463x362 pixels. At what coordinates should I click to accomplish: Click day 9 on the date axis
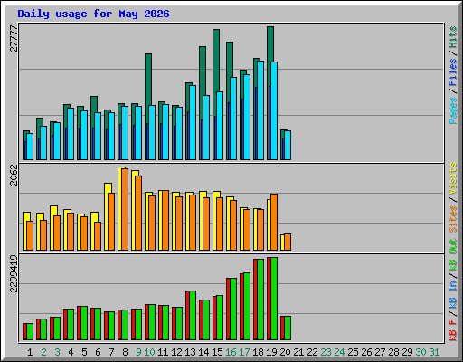point(138,352)
